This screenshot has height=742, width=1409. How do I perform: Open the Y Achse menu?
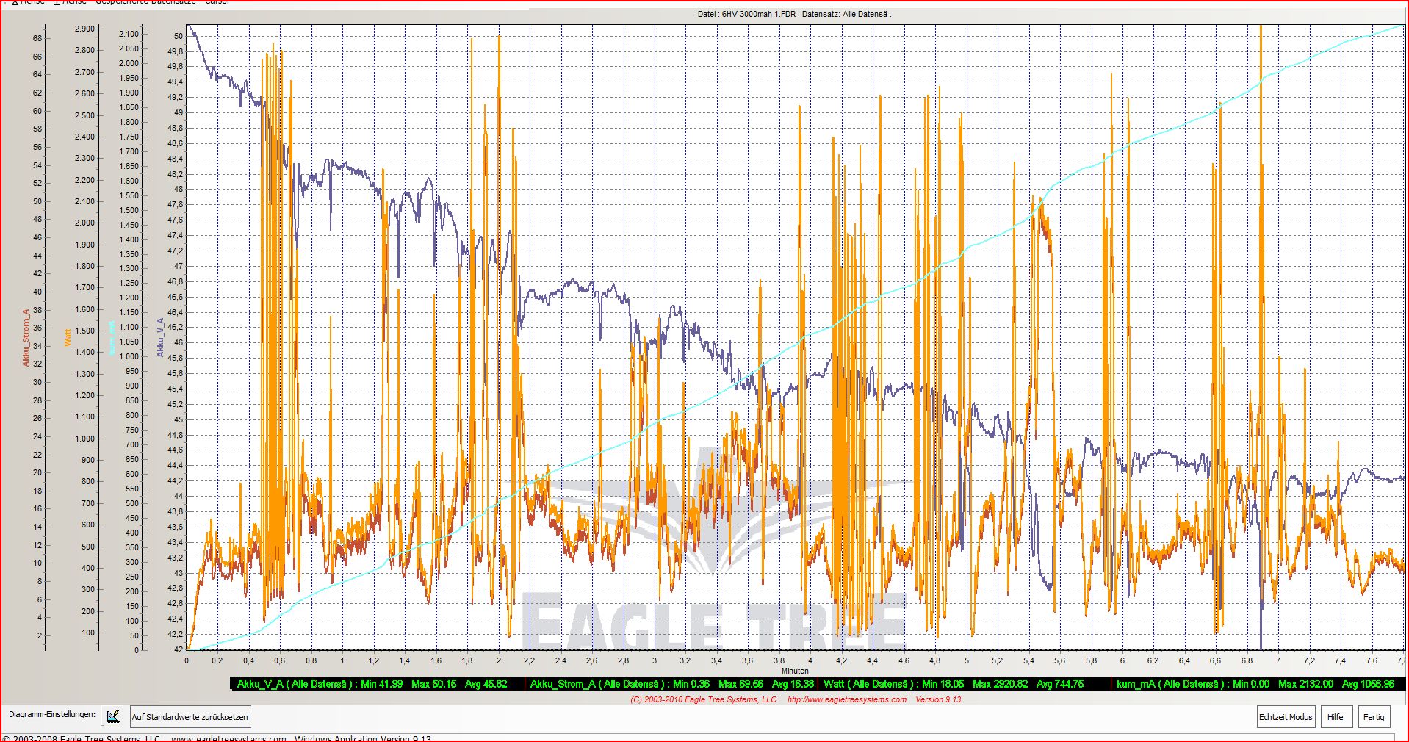[71, 2]
